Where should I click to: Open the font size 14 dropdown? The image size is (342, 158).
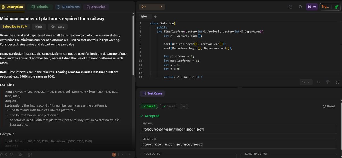[306, 82]
